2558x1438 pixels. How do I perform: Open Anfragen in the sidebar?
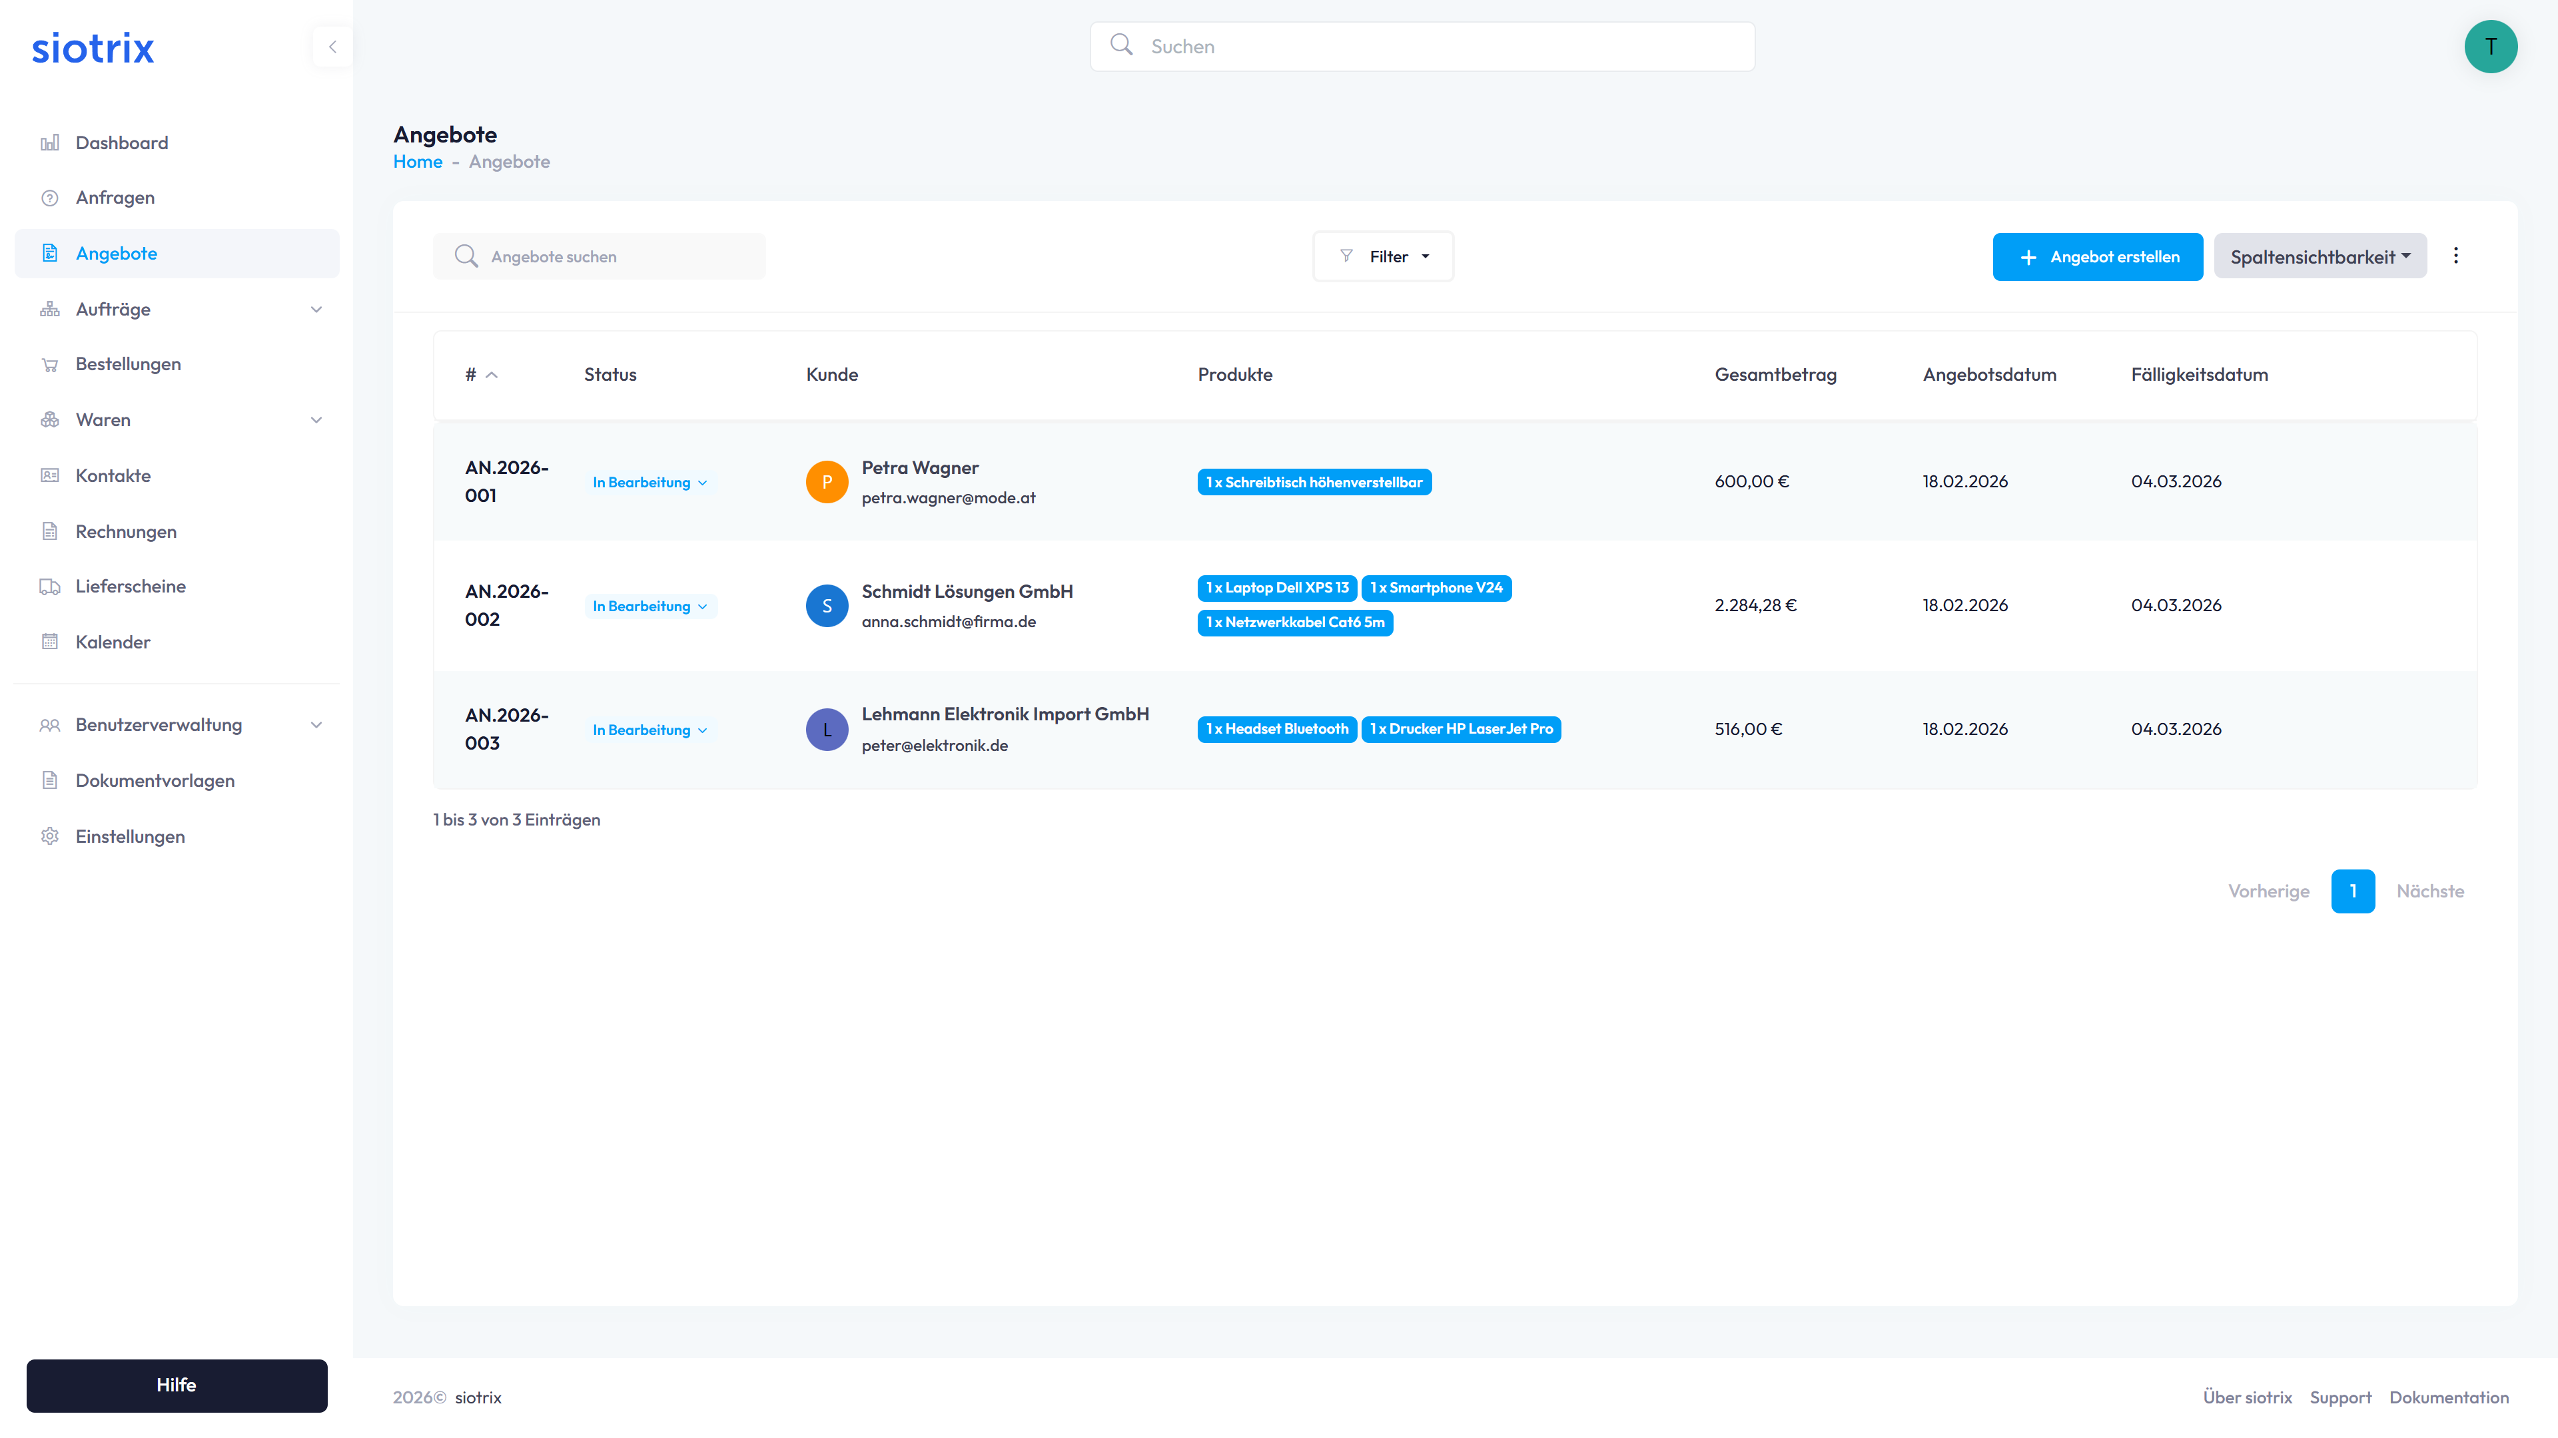[115, 198]
